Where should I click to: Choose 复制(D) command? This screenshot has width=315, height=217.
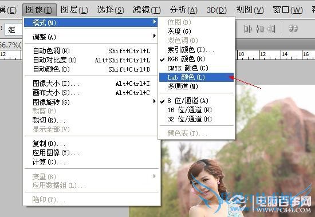91,144
